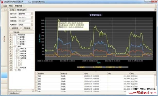Click right arrow of tree horizontal scrollbar
Viewport: 158px width, 96px height.
pyautogui.click(x=33, y=90)
